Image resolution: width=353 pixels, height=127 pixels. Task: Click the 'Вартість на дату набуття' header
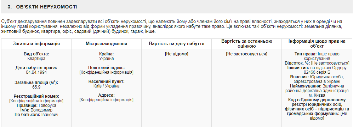click(x=176, y=44)
